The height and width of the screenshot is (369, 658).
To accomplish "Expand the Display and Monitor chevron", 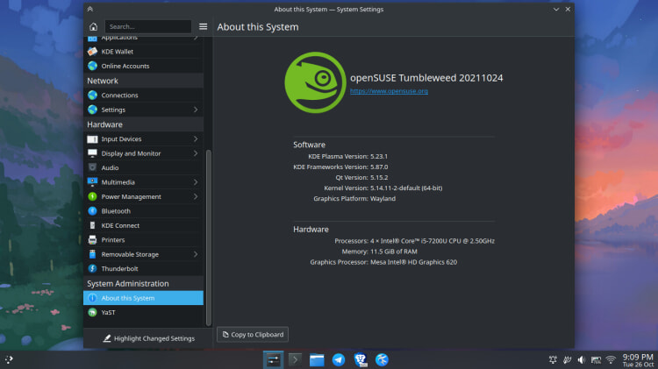I will coord(196,153).
